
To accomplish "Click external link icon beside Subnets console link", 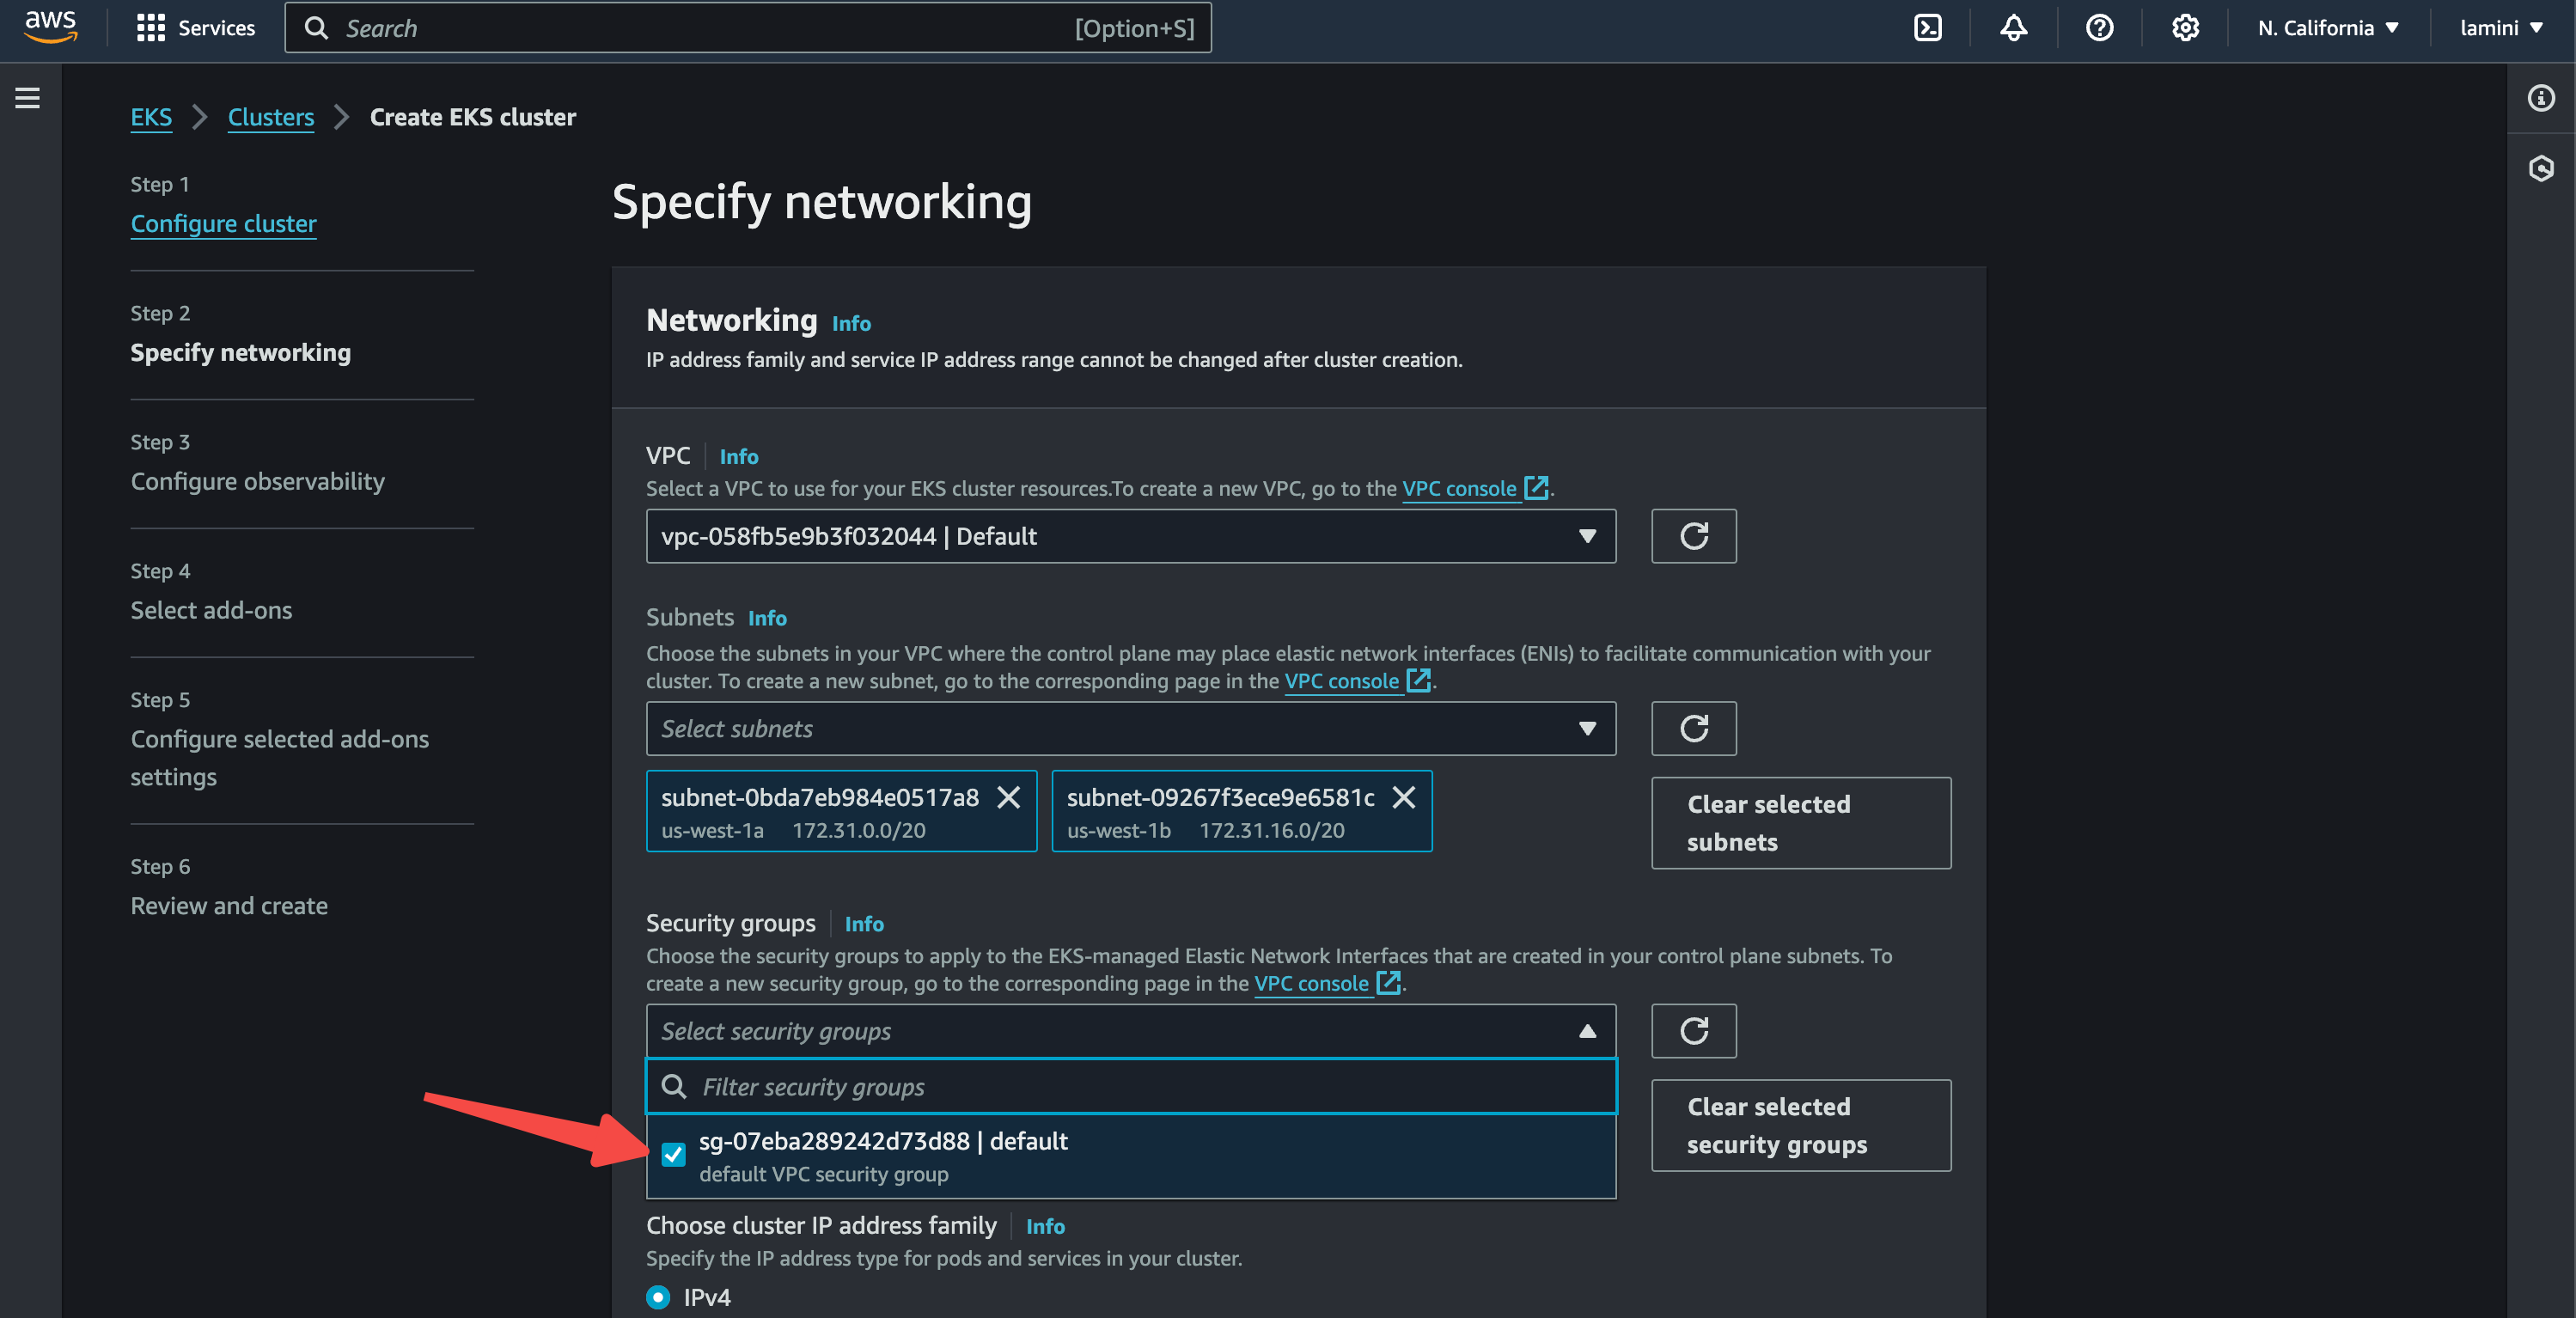I will pos(1418,681).
